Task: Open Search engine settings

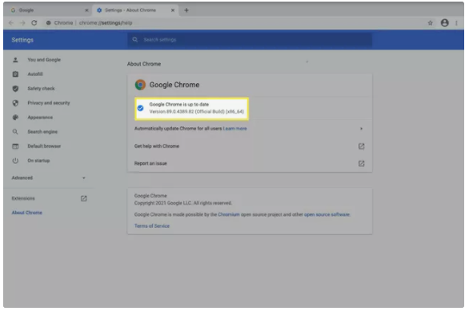Action: pos(42,132)
